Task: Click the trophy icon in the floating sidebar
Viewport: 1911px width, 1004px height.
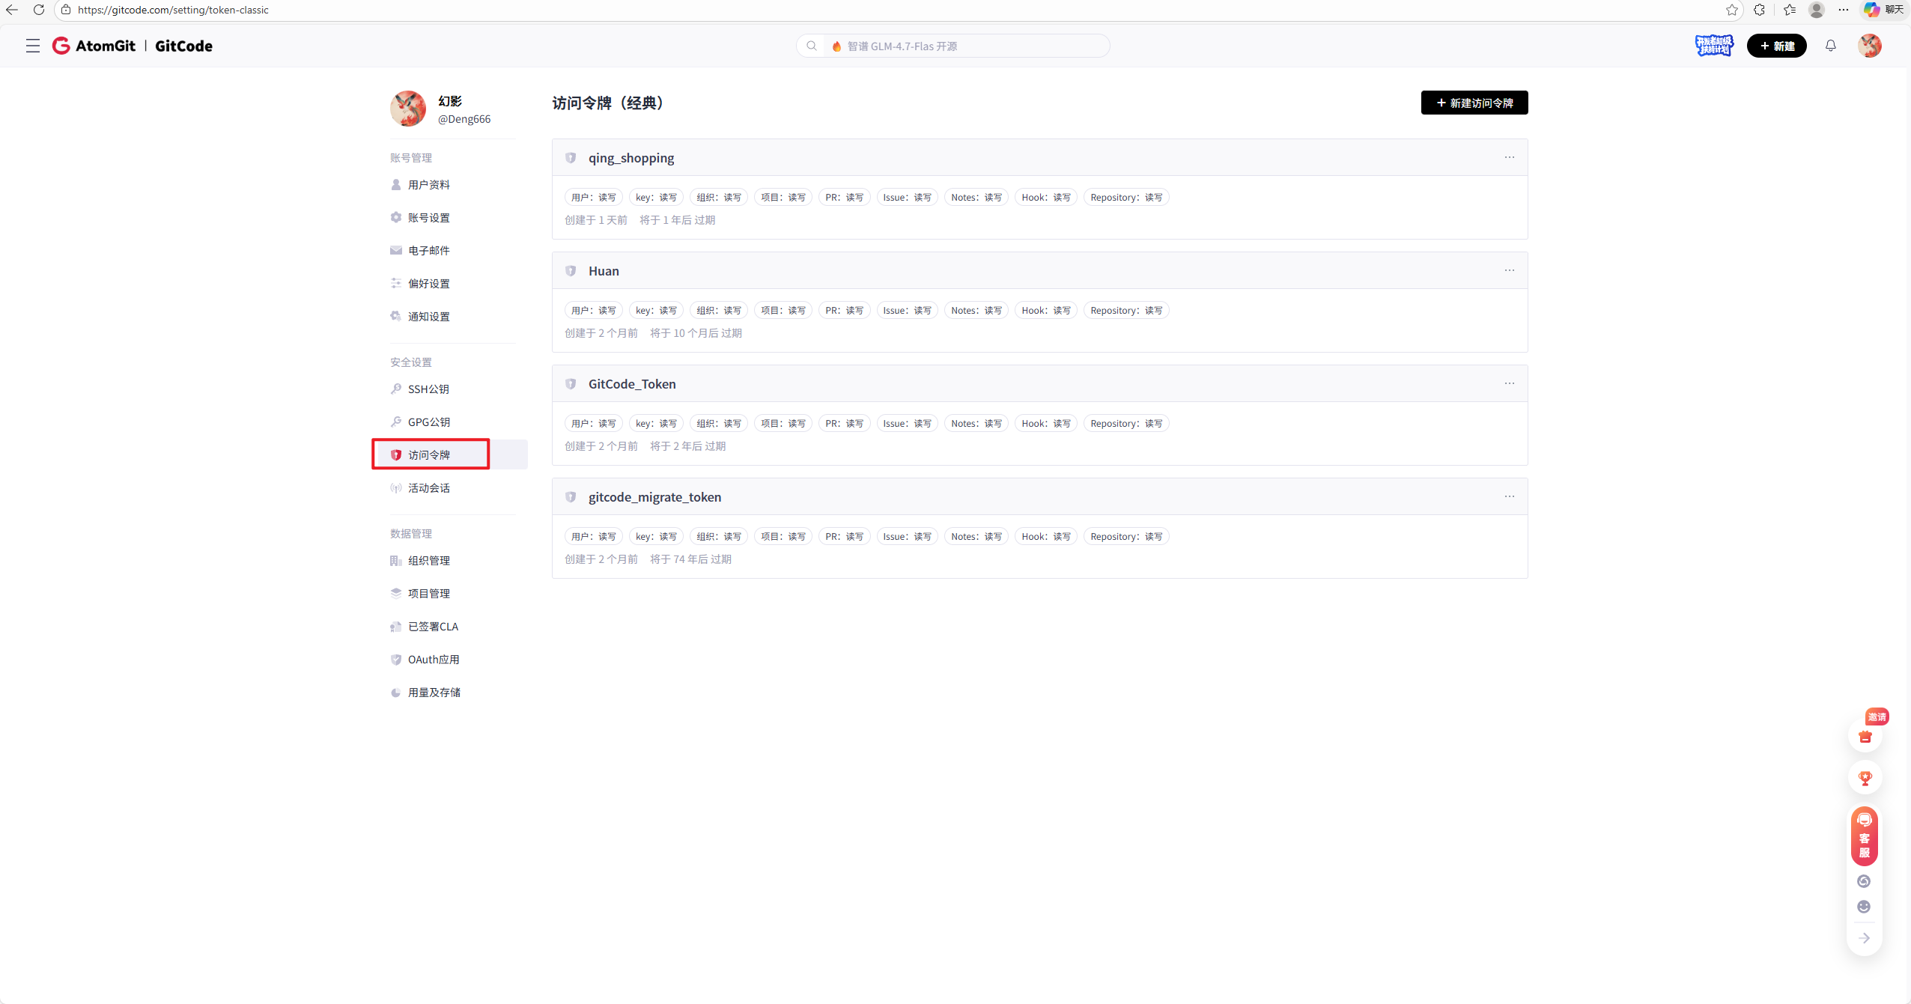Action: tap(1864, 779)
